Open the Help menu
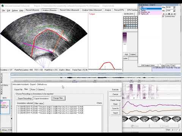182x136 pixels. coord(21,11)
